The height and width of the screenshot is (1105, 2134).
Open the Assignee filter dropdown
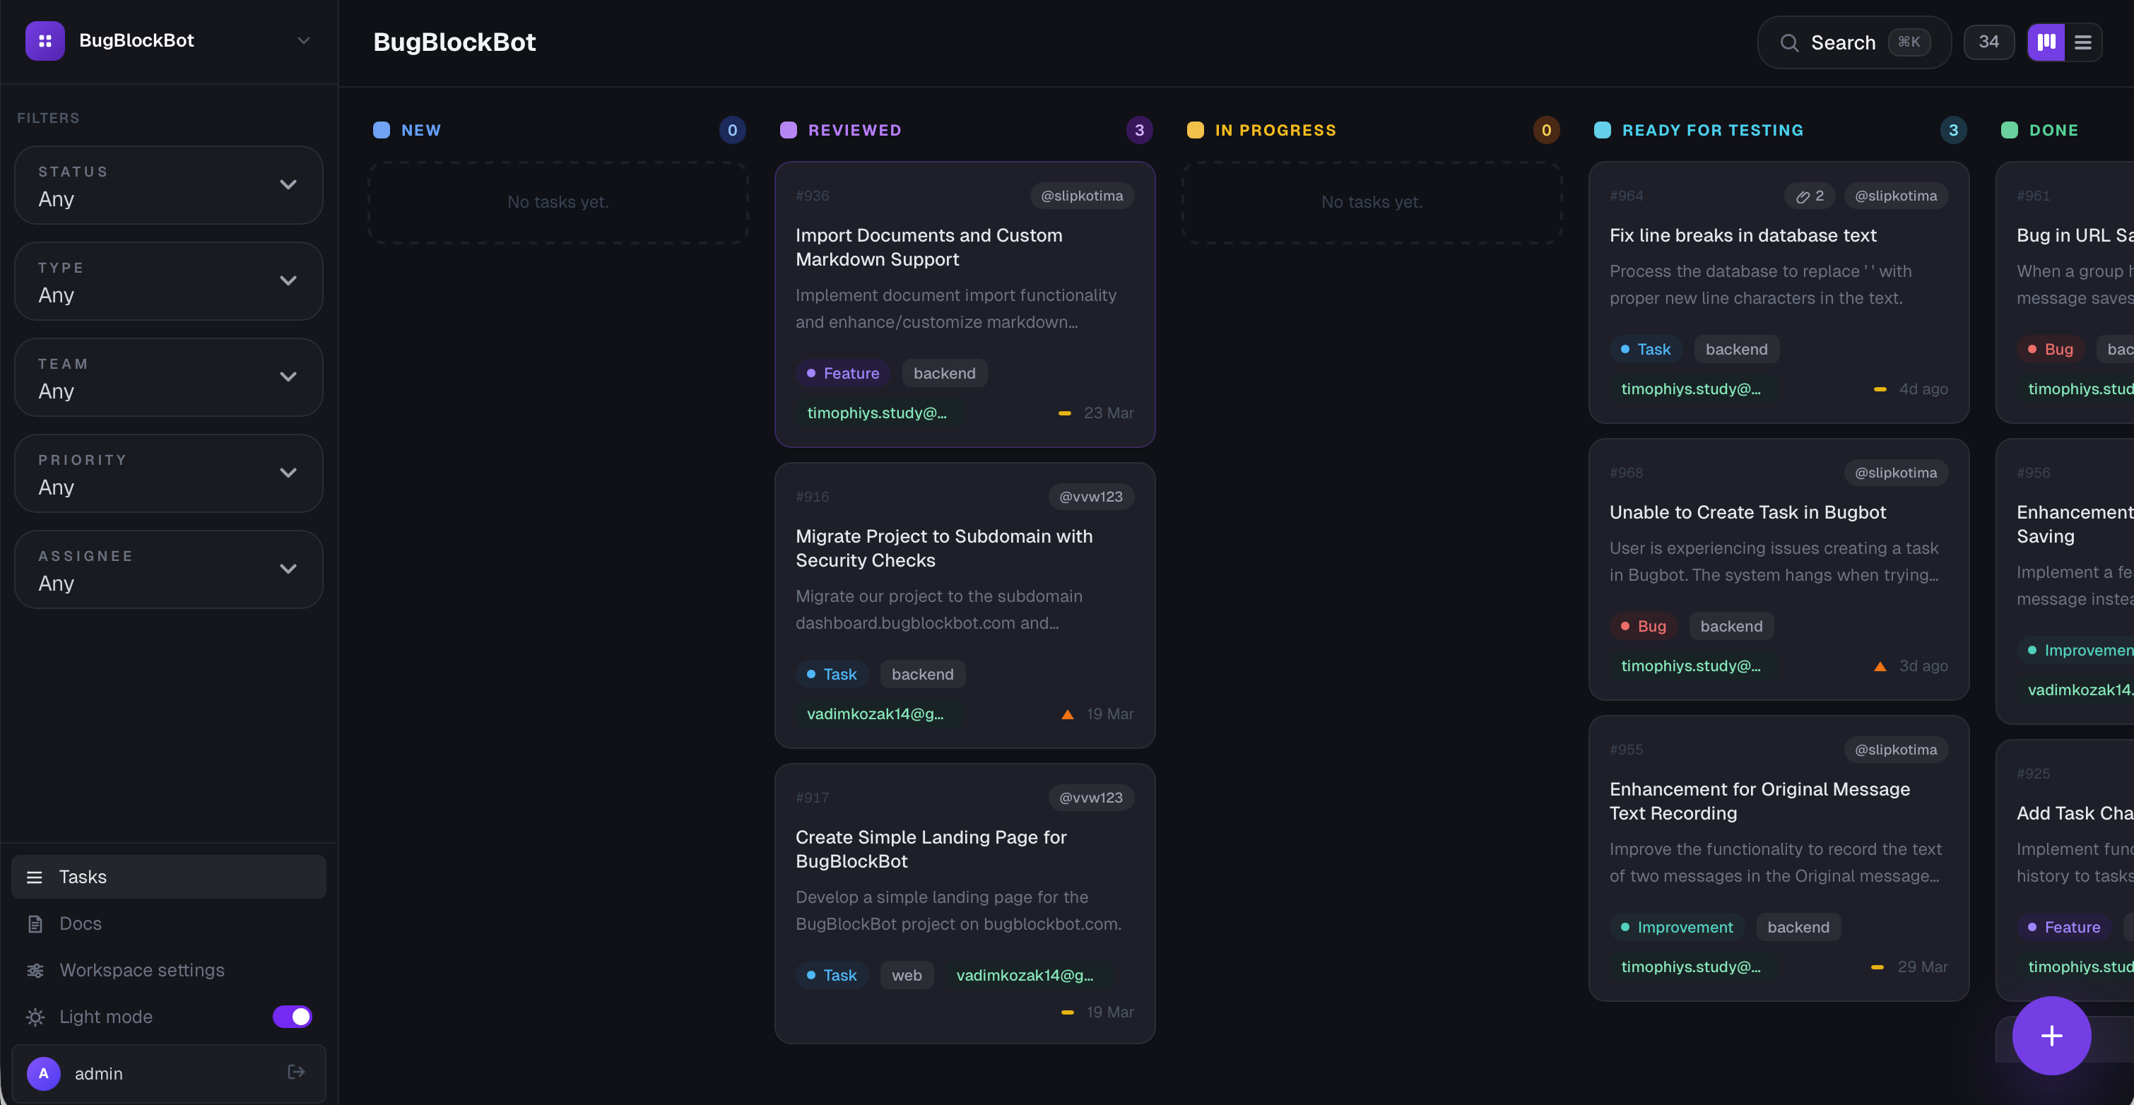[288, 569]
